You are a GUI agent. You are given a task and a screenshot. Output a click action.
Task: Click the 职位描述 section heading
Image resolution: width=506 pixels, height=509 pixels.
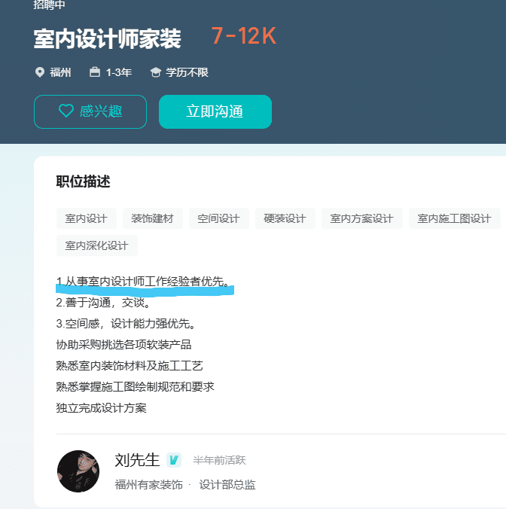[x=83, y=181]
